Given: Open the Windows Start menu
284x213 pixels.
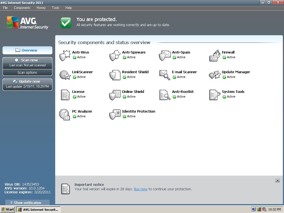Looking at the screenshot, I should (x=7, y=209).
